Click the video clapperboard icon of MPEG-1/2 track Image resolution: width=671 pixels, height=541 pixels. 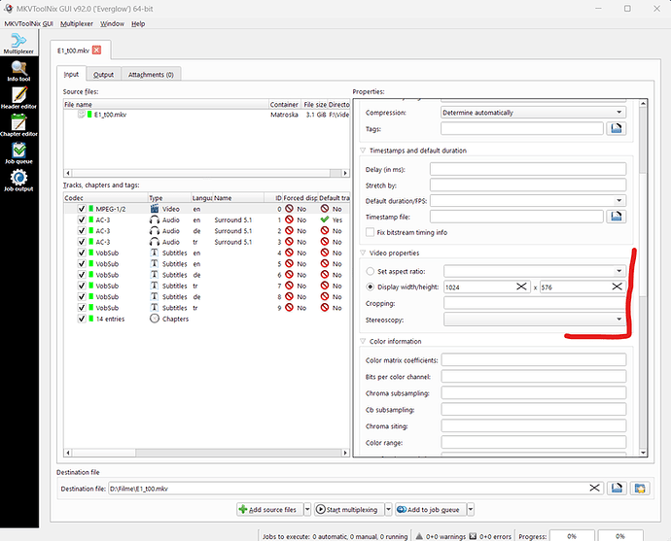tap(155, 209)
